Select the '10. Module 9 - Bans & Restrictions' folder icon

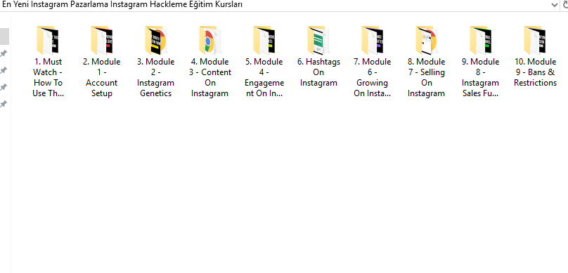[535, 40]
